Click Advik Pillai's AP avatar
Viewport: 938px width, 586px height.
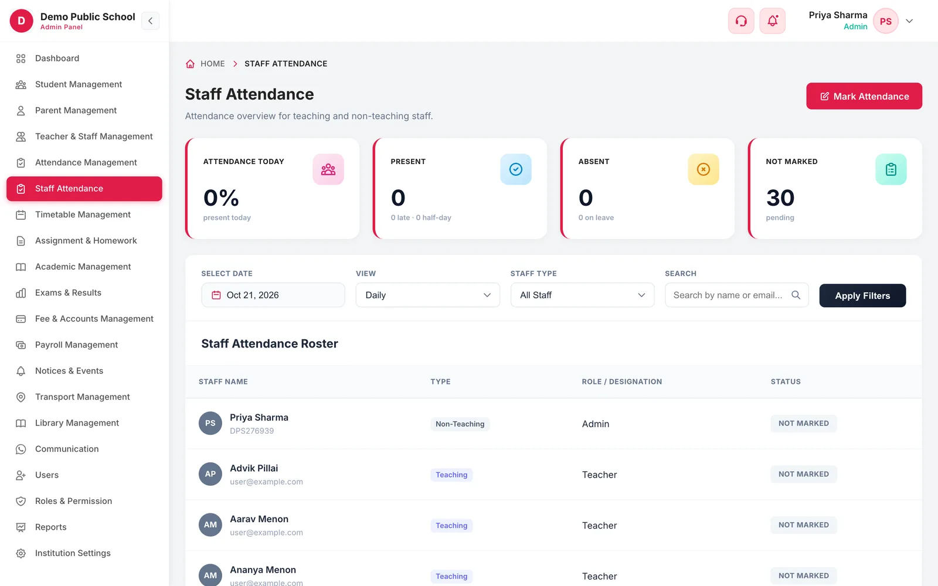pos(210,474)
